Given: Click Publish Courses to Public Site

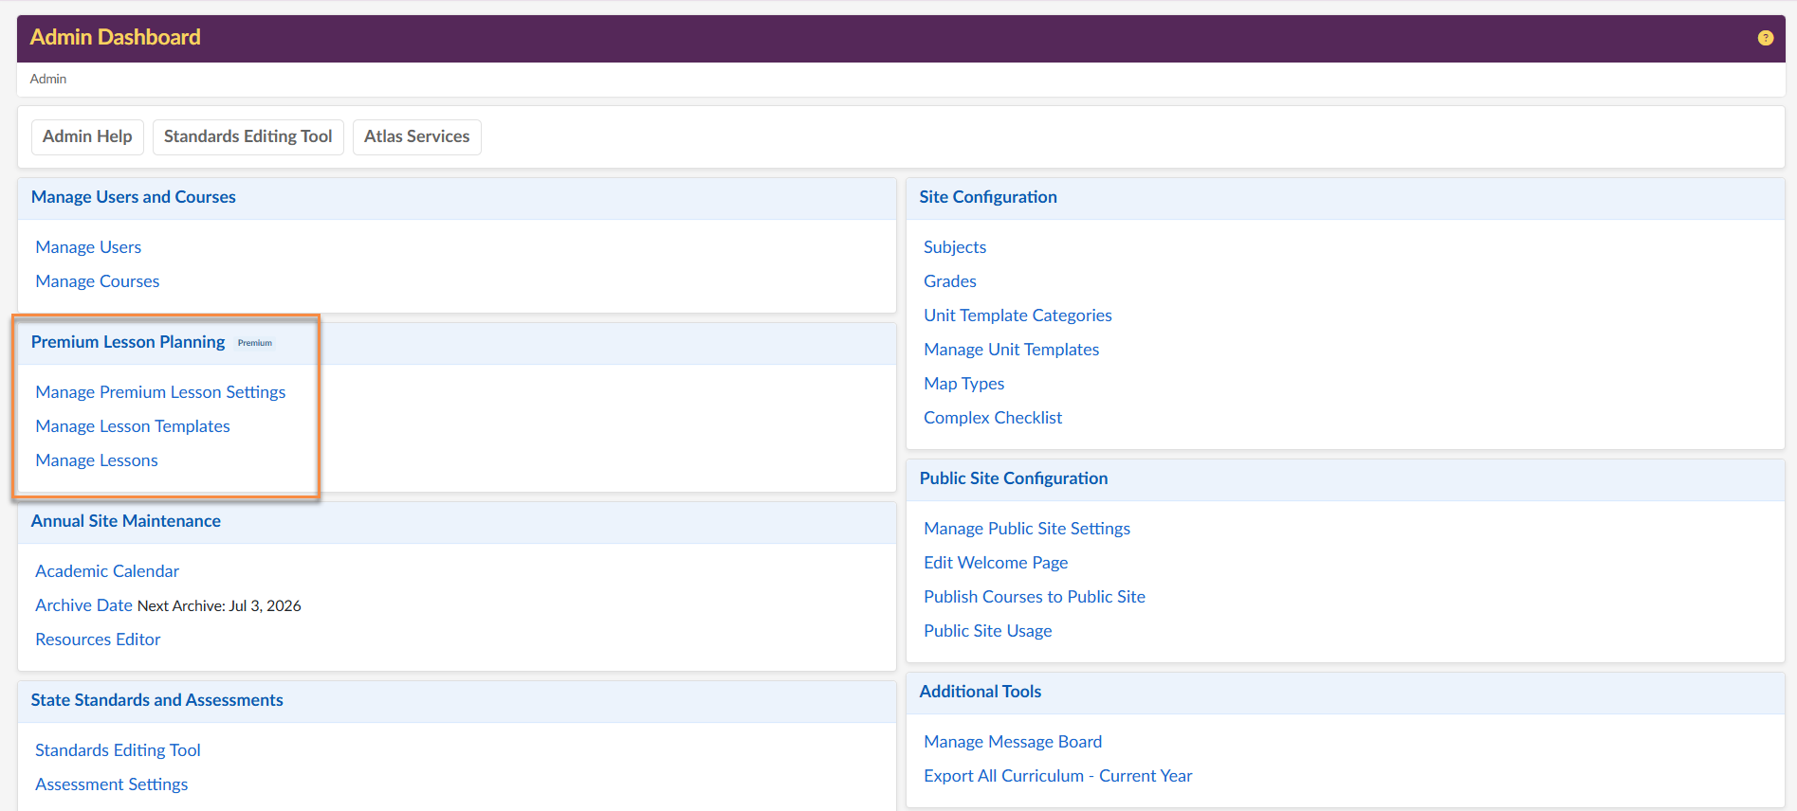Looking at the screenshot, I should 1035,597.
